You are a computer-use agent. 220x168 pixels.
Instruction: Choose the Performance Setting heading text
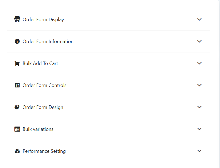44,151
